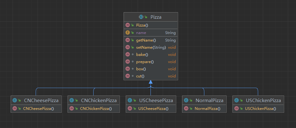Viewport: 296px width, 128px height.
Task: Click the CNCheesePizza class icon
Action: point(14,101)
